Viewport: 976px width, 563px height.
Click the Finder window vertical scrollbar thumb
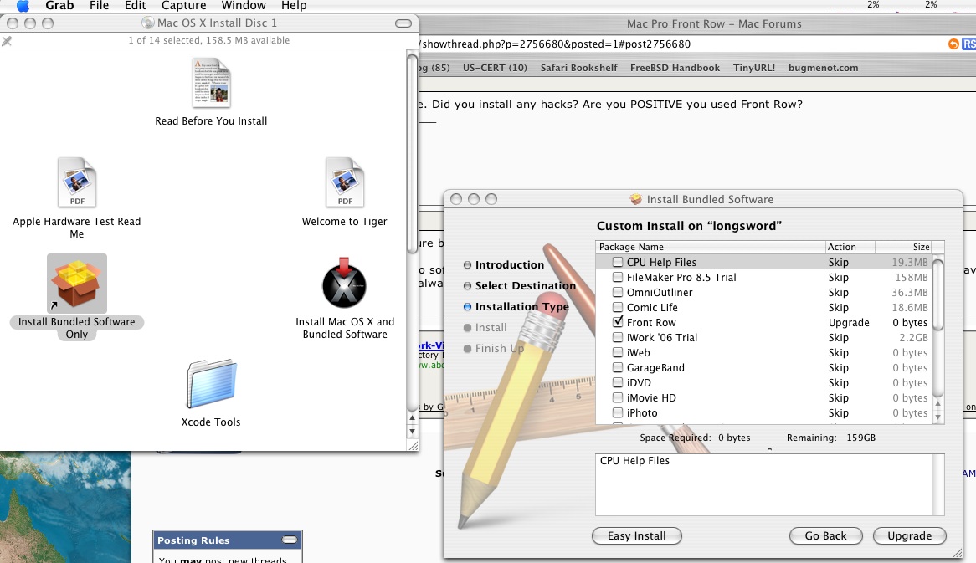point(412,154)
